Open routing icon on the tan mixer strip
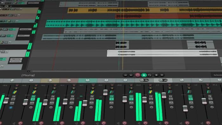The height and width of the screenshot is (125, 222). 54,92
